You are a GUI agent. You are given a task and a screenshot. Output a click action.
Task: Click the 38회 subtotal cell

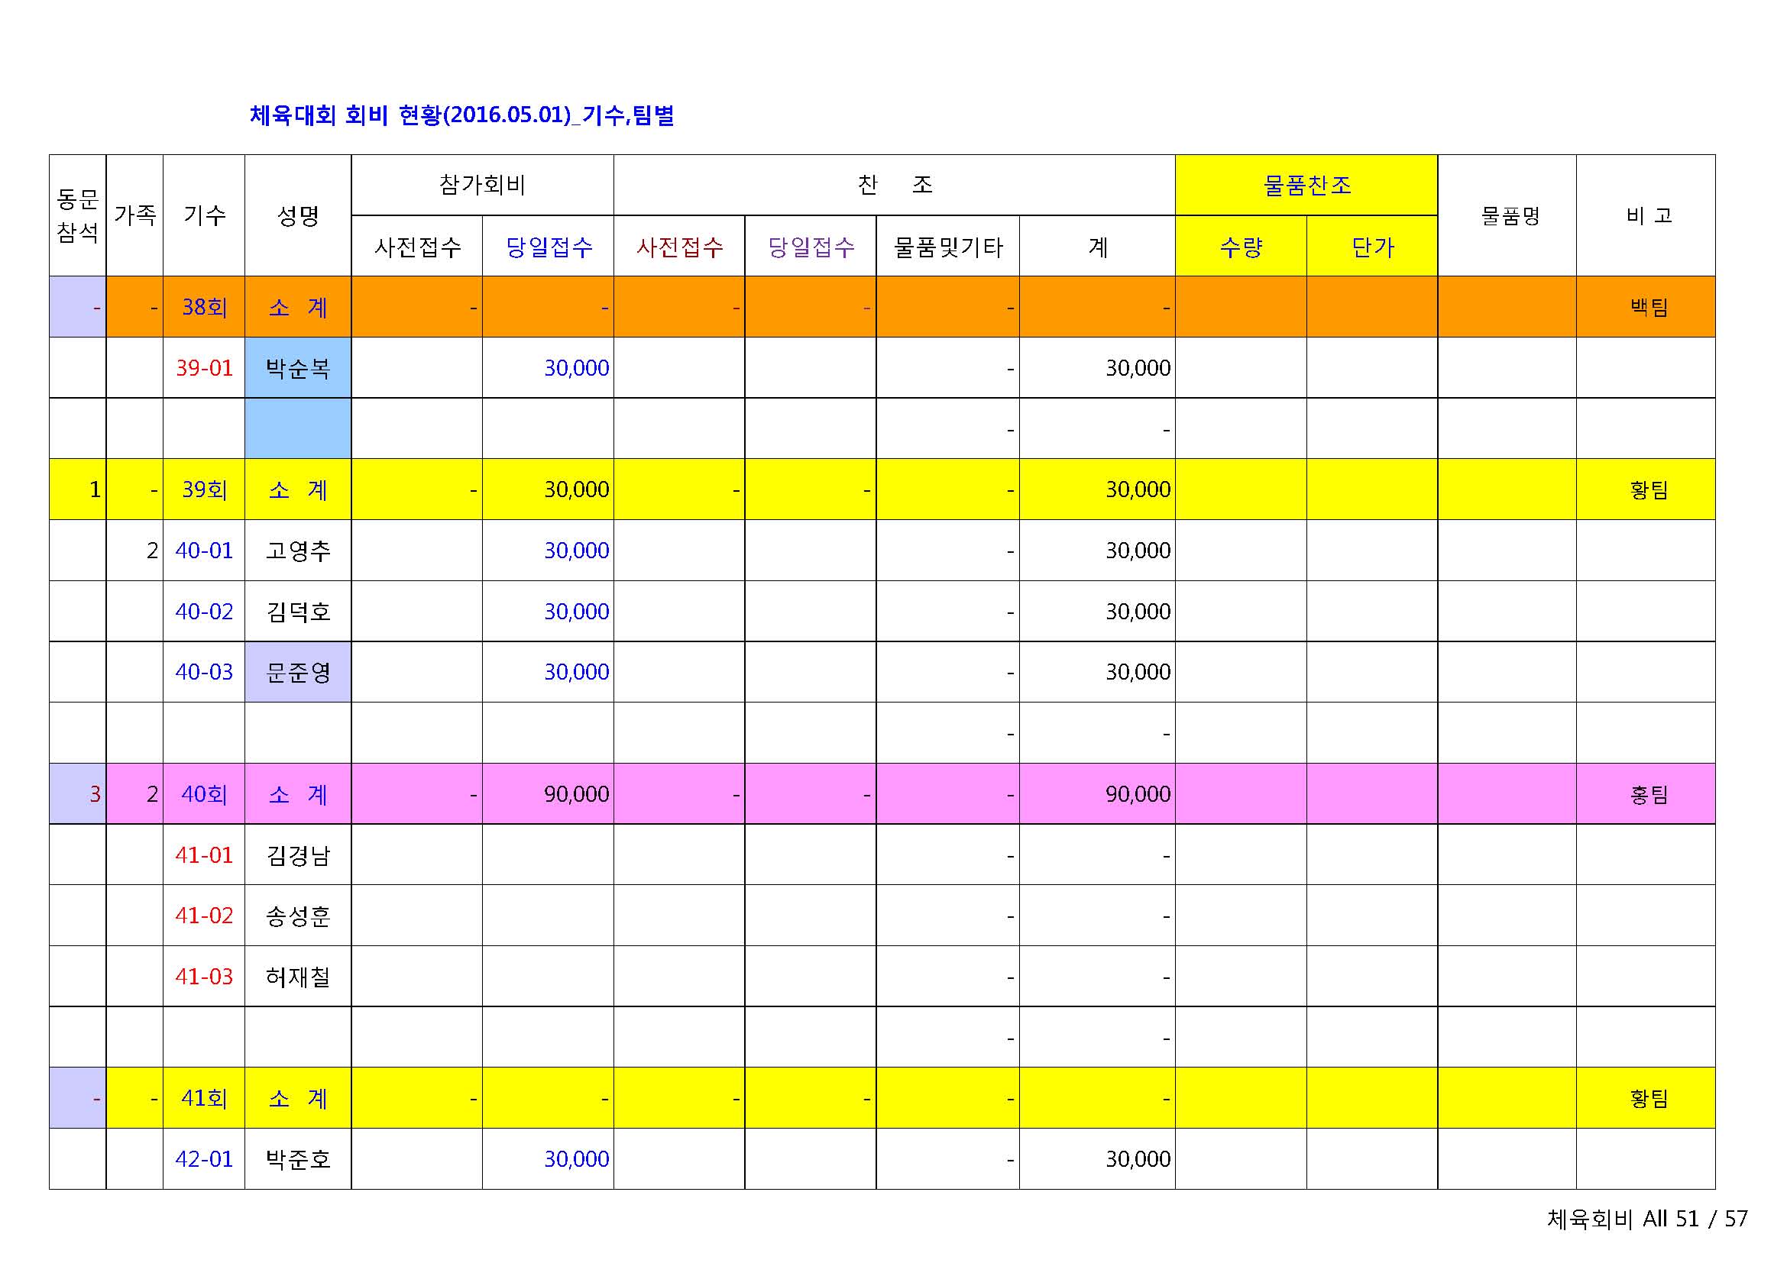click(x=204, y=307)
